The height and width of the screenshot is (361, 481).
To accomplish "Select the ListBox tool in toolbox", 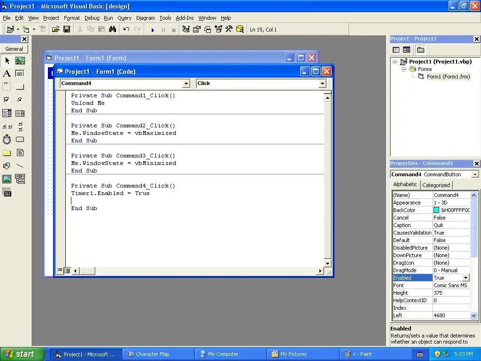I will [20, 113].
